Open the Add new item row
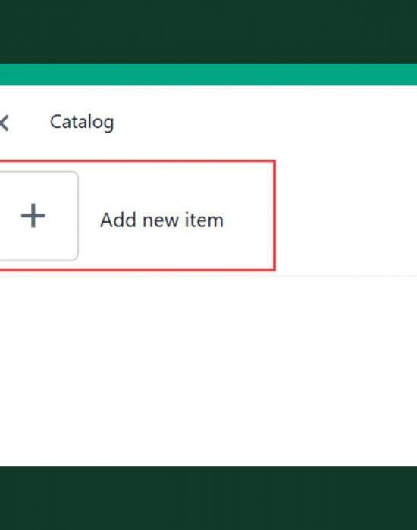Screen dimensions: 417x530 tap(137, 216)
